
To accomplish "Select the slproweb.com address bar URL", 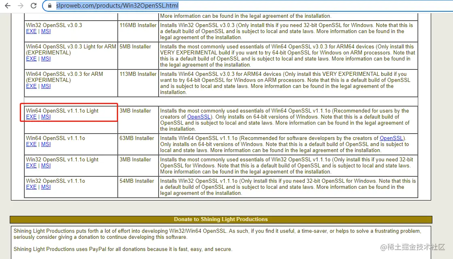I will tap(117, 6).
